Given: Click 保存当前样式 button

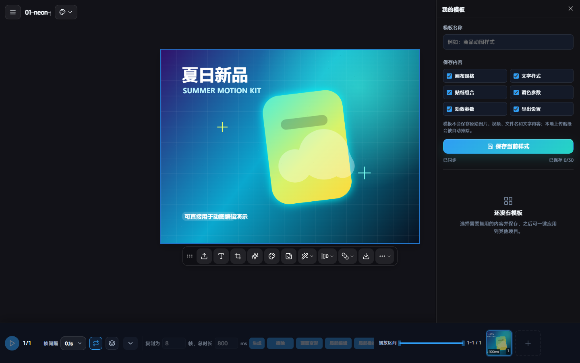Looking at the screenshot, I should [508, 146].
